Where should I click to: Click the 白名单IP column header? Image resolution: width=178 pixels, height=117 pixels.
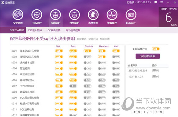(x=133, y=66)
